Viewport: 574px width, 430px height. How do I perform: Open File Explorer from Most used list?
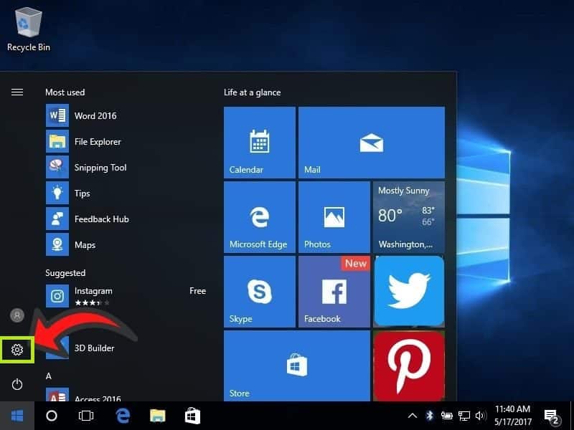pyautogui.click(x=126, y=141)
